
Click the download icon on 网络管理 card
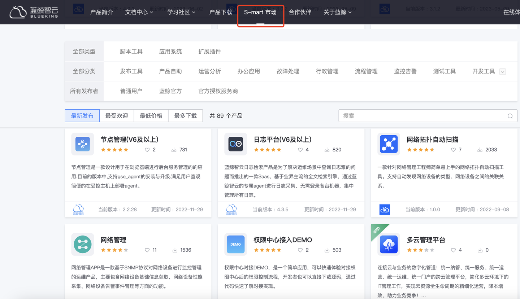(x=175, y=250)
